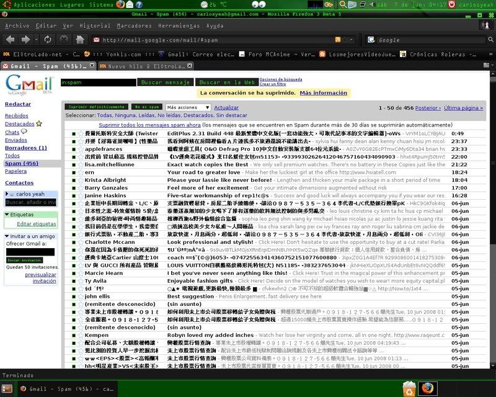The width and height of the screenshot is (496, 397).
Task: Close the Nuevo hilo @ ElOtroLa tab
Action: 190,66
